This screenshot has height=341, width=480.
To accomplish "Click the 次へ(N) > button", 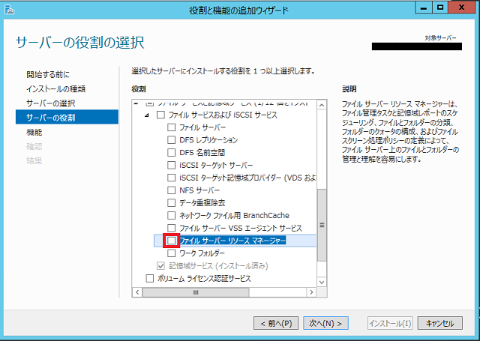I will [x=326, y=323].
